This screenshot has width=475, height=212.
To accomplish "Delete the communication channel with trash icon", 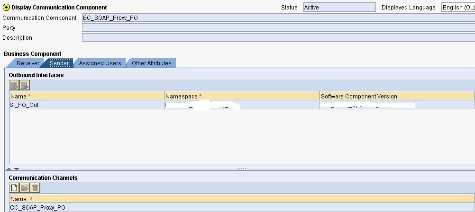I will tap(35, 188).
